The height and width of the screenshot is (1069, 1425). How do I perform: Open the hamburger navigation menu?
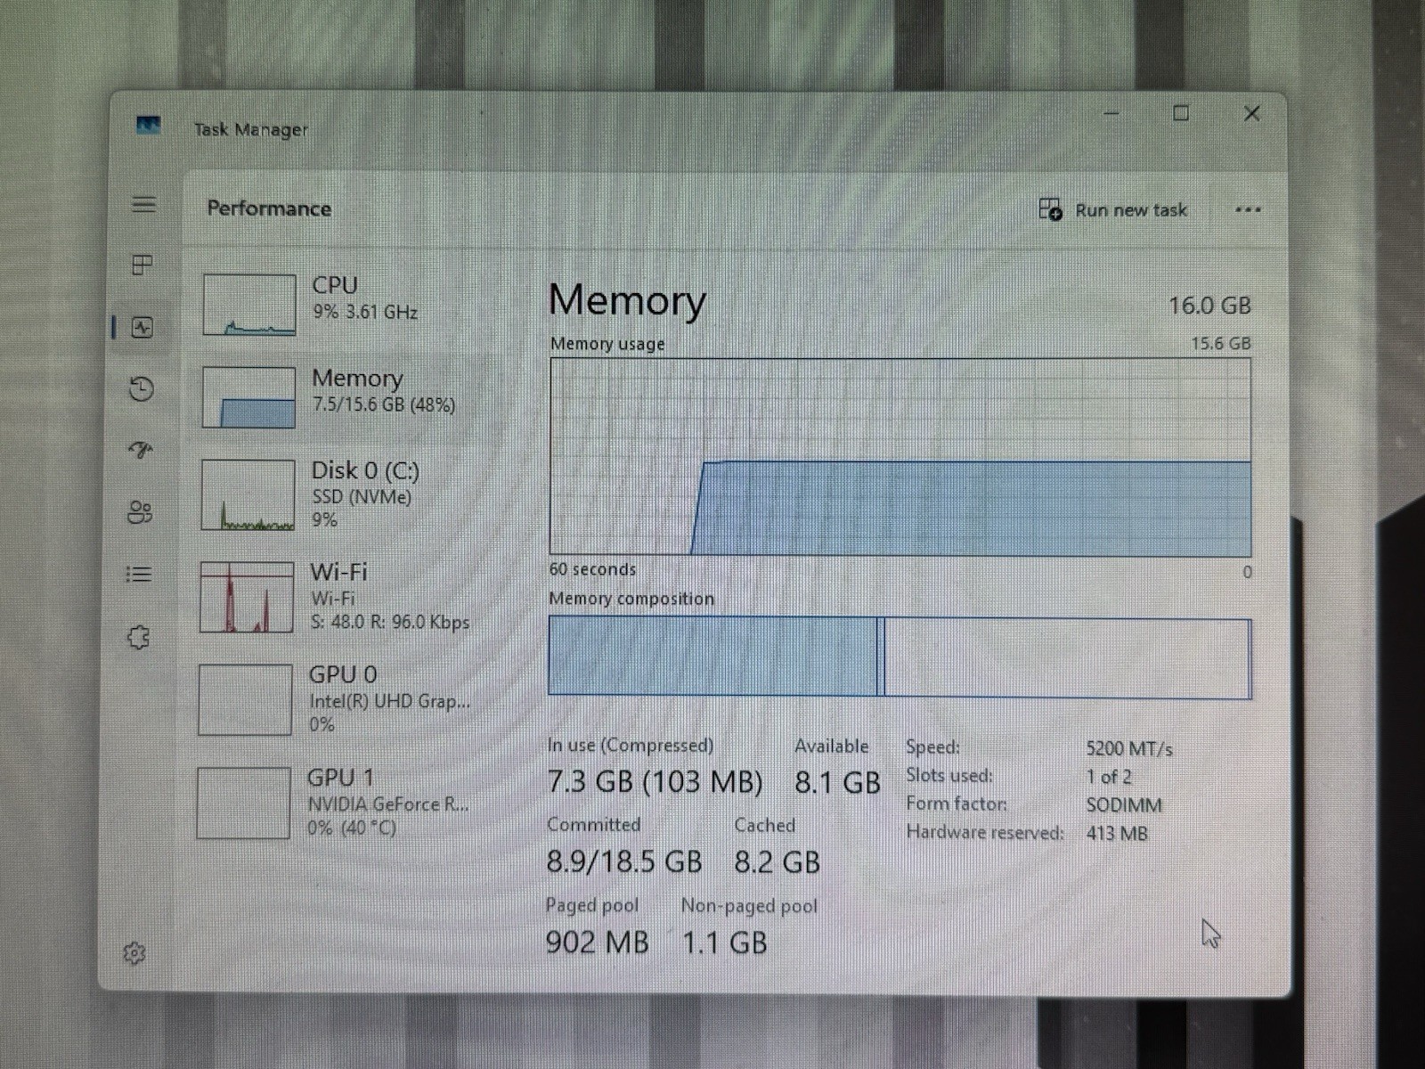tap(143, 204)
